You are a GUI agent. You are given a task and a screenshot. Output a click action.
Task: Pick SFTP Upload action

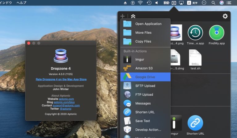[x=145, y=86]
